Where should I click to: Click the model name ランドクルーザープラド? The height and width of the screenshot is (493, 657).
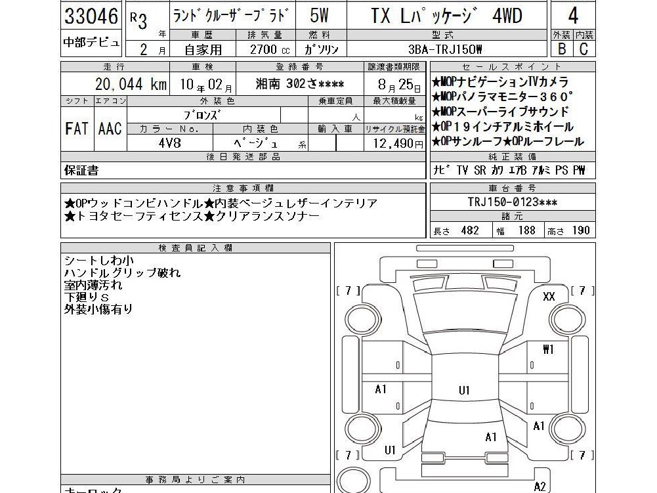230,16
